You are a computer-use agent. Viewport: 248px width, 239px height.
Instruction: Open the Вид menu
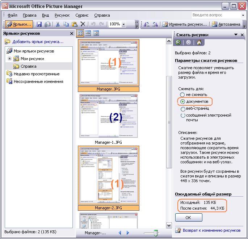tap(45, 15)
